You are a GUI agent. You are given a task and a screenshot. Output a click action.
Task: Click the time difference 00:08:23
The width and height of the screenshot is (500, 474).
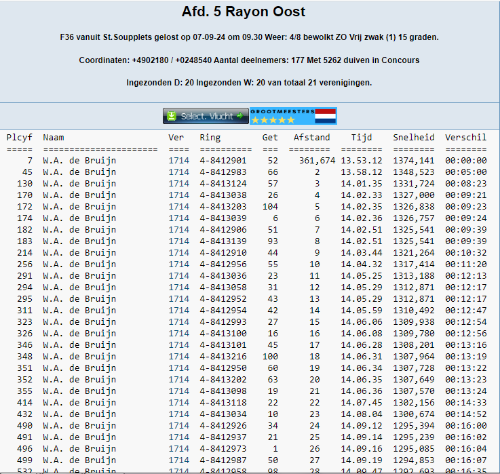pos(466,184)
